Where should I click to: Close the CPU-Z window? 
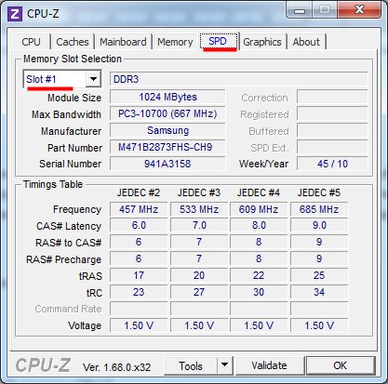point(359,10)
